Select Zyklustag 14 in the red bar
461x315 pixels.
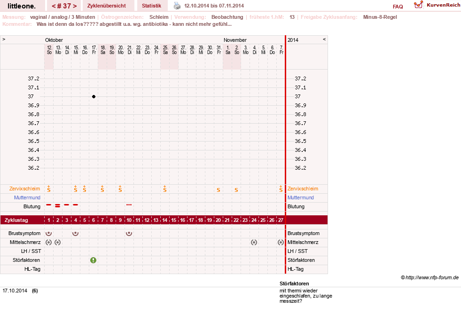165,220
